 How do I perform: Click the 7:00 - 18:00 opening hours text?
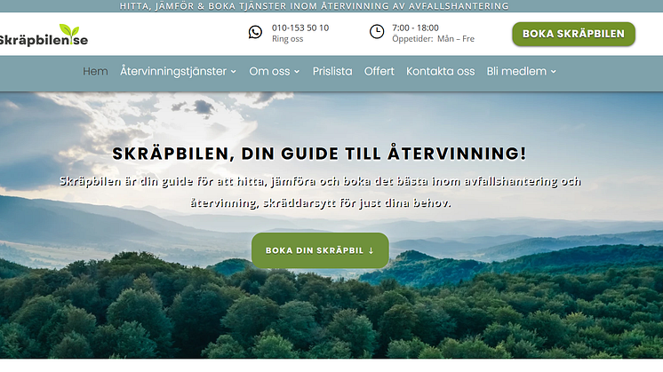415,28
